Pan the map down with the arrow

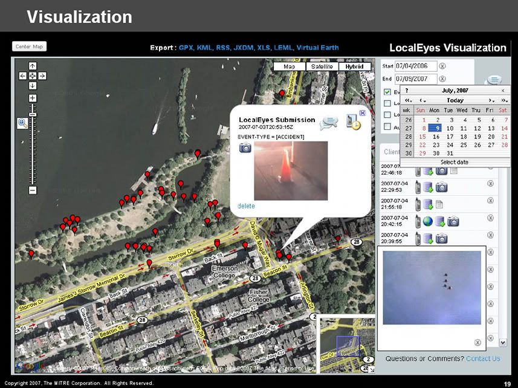[33, 86]
